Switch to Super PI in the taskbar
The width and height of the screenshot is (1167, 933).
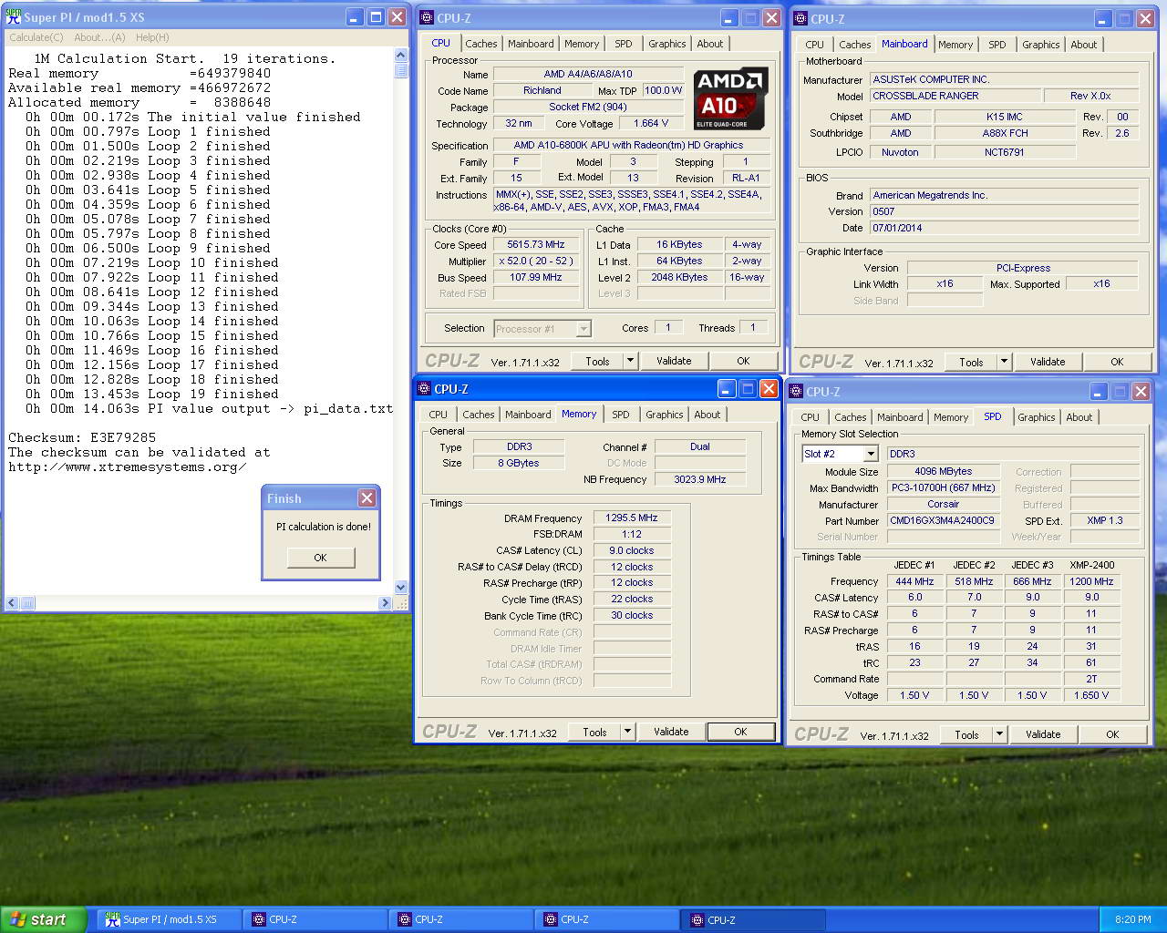tap(169, 919)
